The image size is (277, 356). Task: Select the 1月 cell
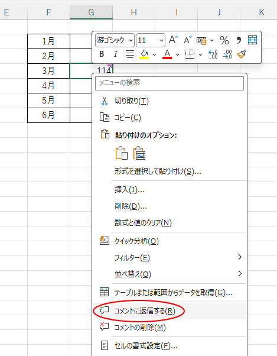click(x=48, y=41)
